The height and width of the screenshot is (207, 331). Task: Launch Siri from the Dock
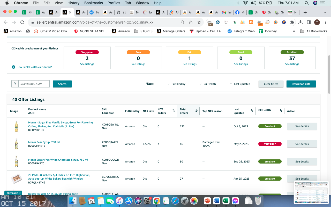138,201
